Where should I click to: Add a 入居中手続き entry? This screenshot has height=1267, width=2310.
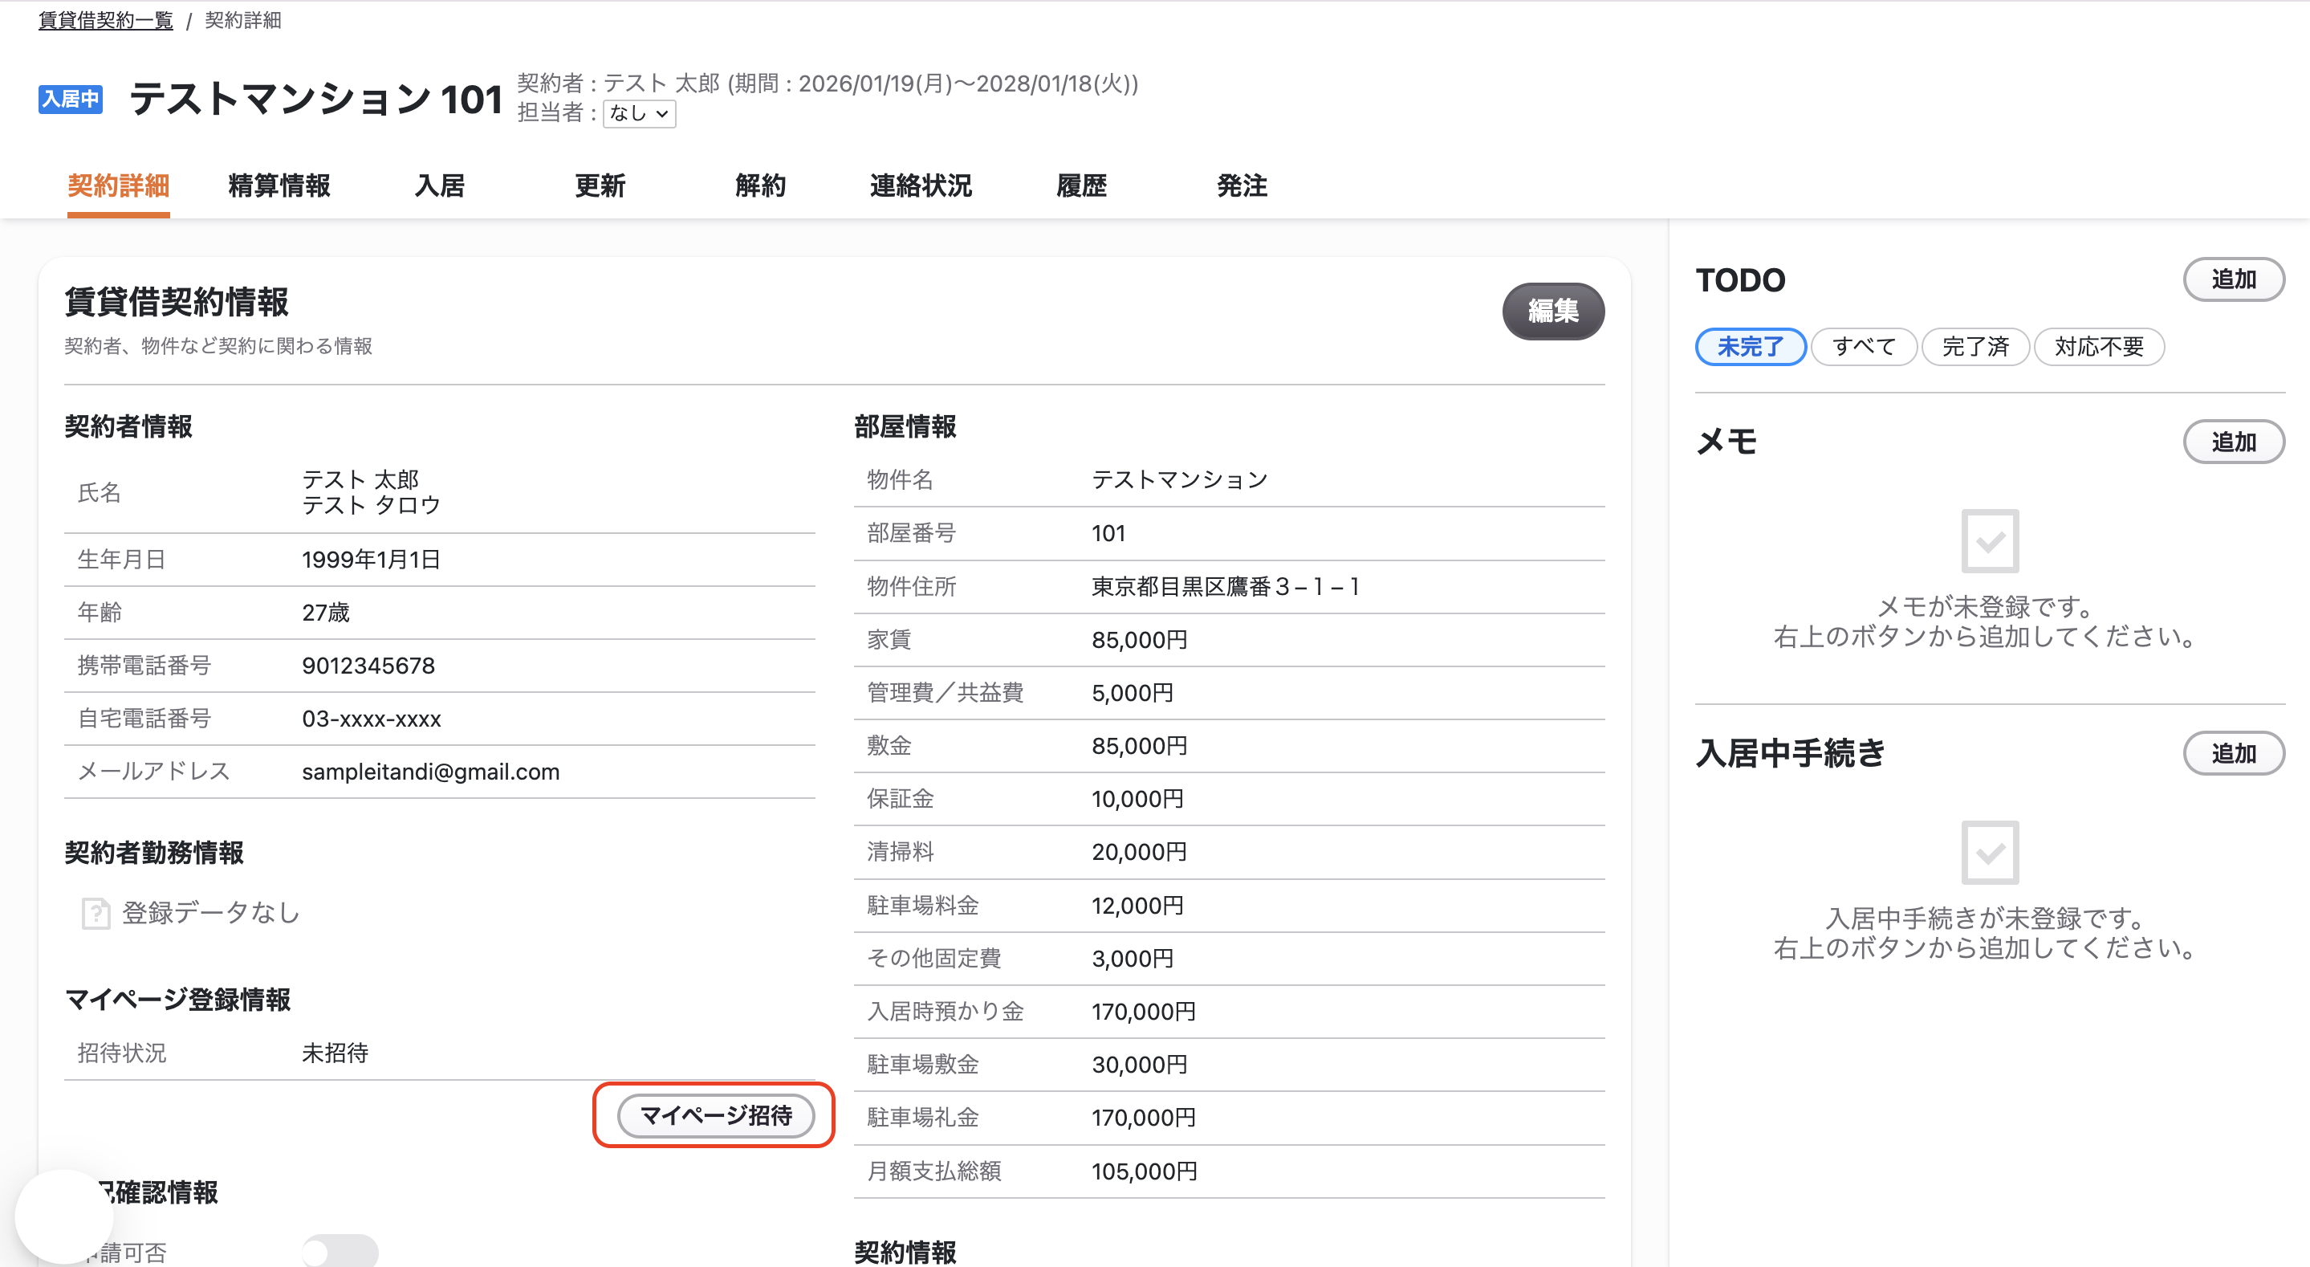pos(2233,753)
